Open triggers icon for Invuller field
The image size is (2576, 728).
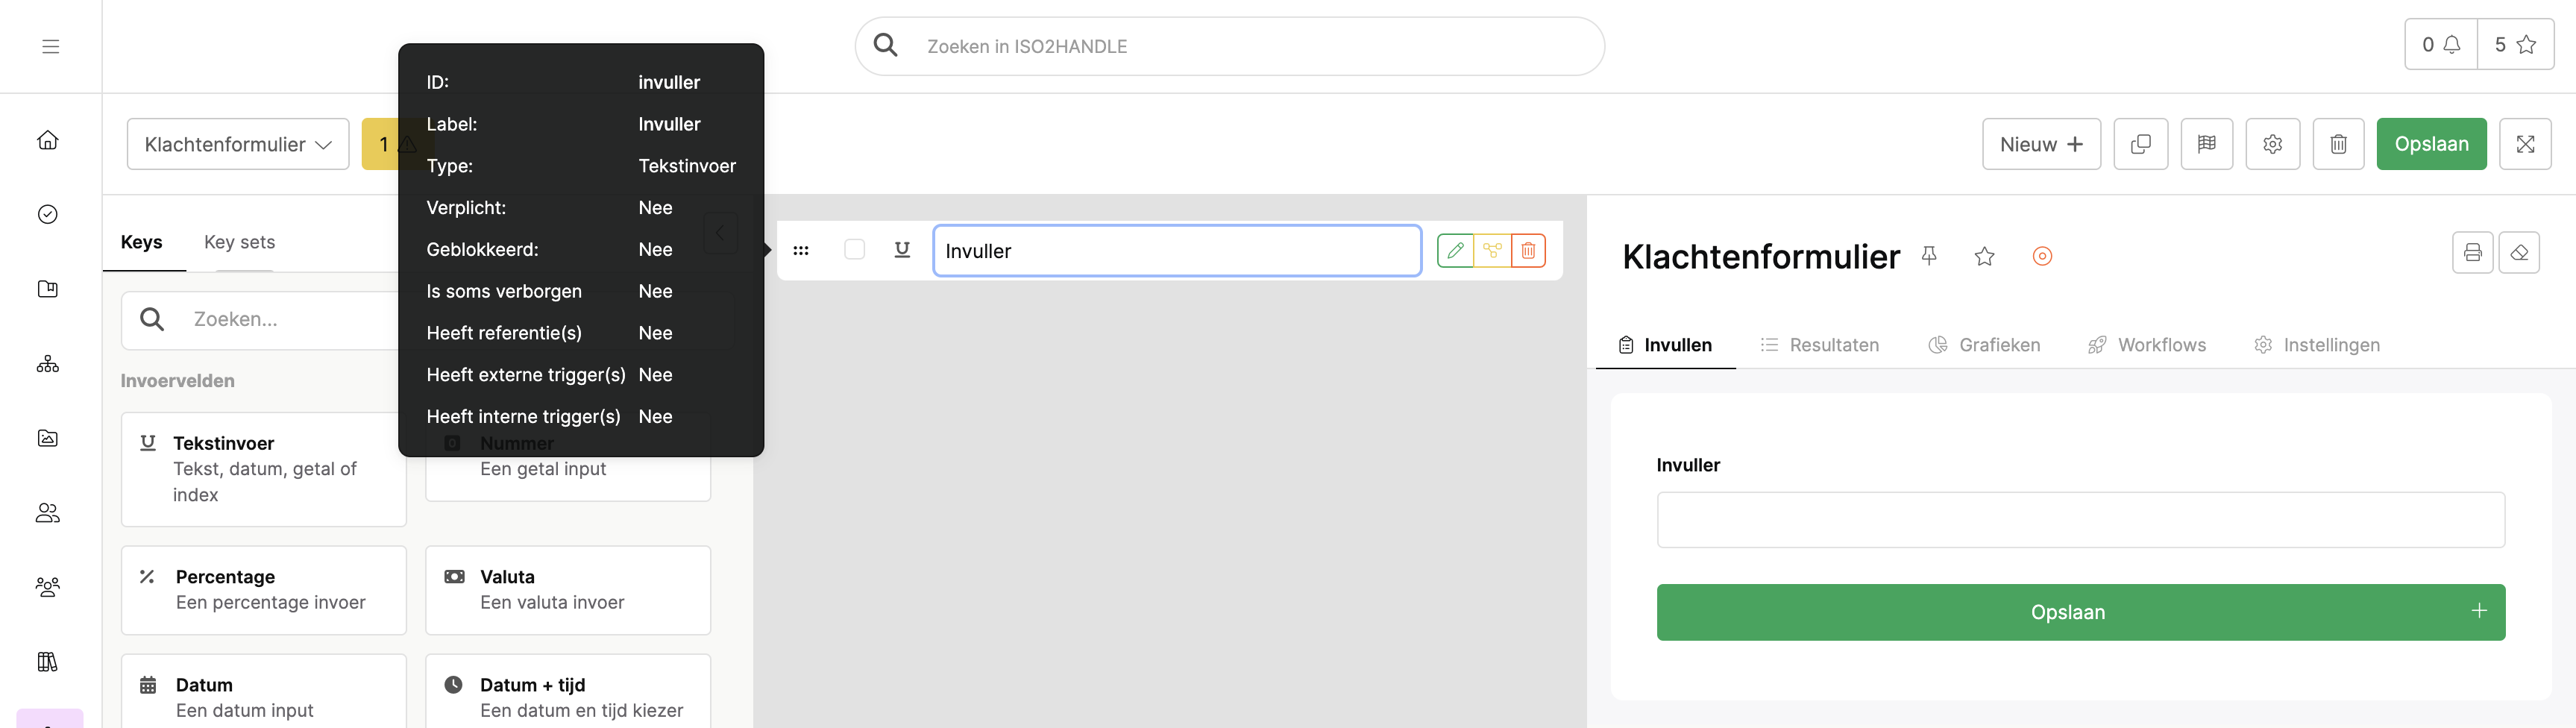tap(1492, 250)
